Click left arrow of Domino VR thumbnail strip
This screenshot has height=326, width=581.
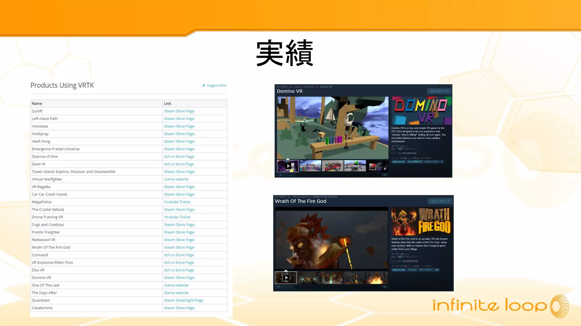tap(280, 175)
